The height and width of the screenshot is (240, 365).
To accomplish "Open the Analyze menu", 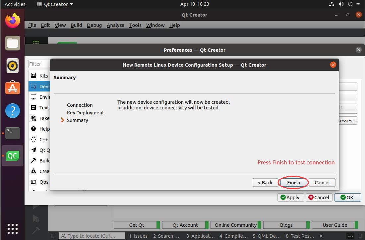I will (x=115, y=25).
